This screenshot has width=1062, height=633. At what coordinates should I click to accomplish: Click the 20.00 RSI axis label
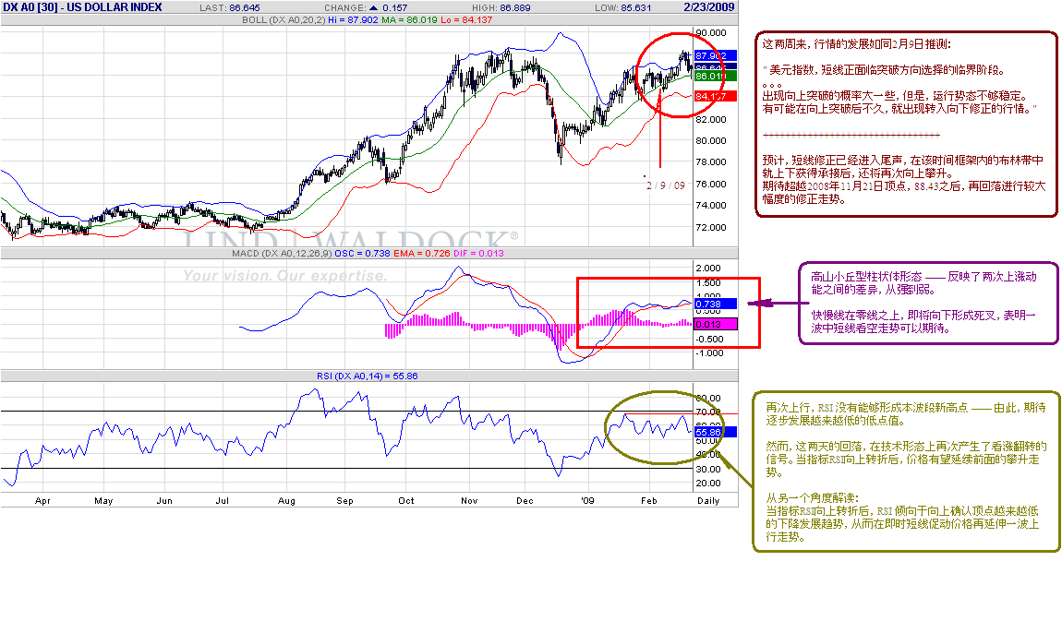tap(708, 483)
